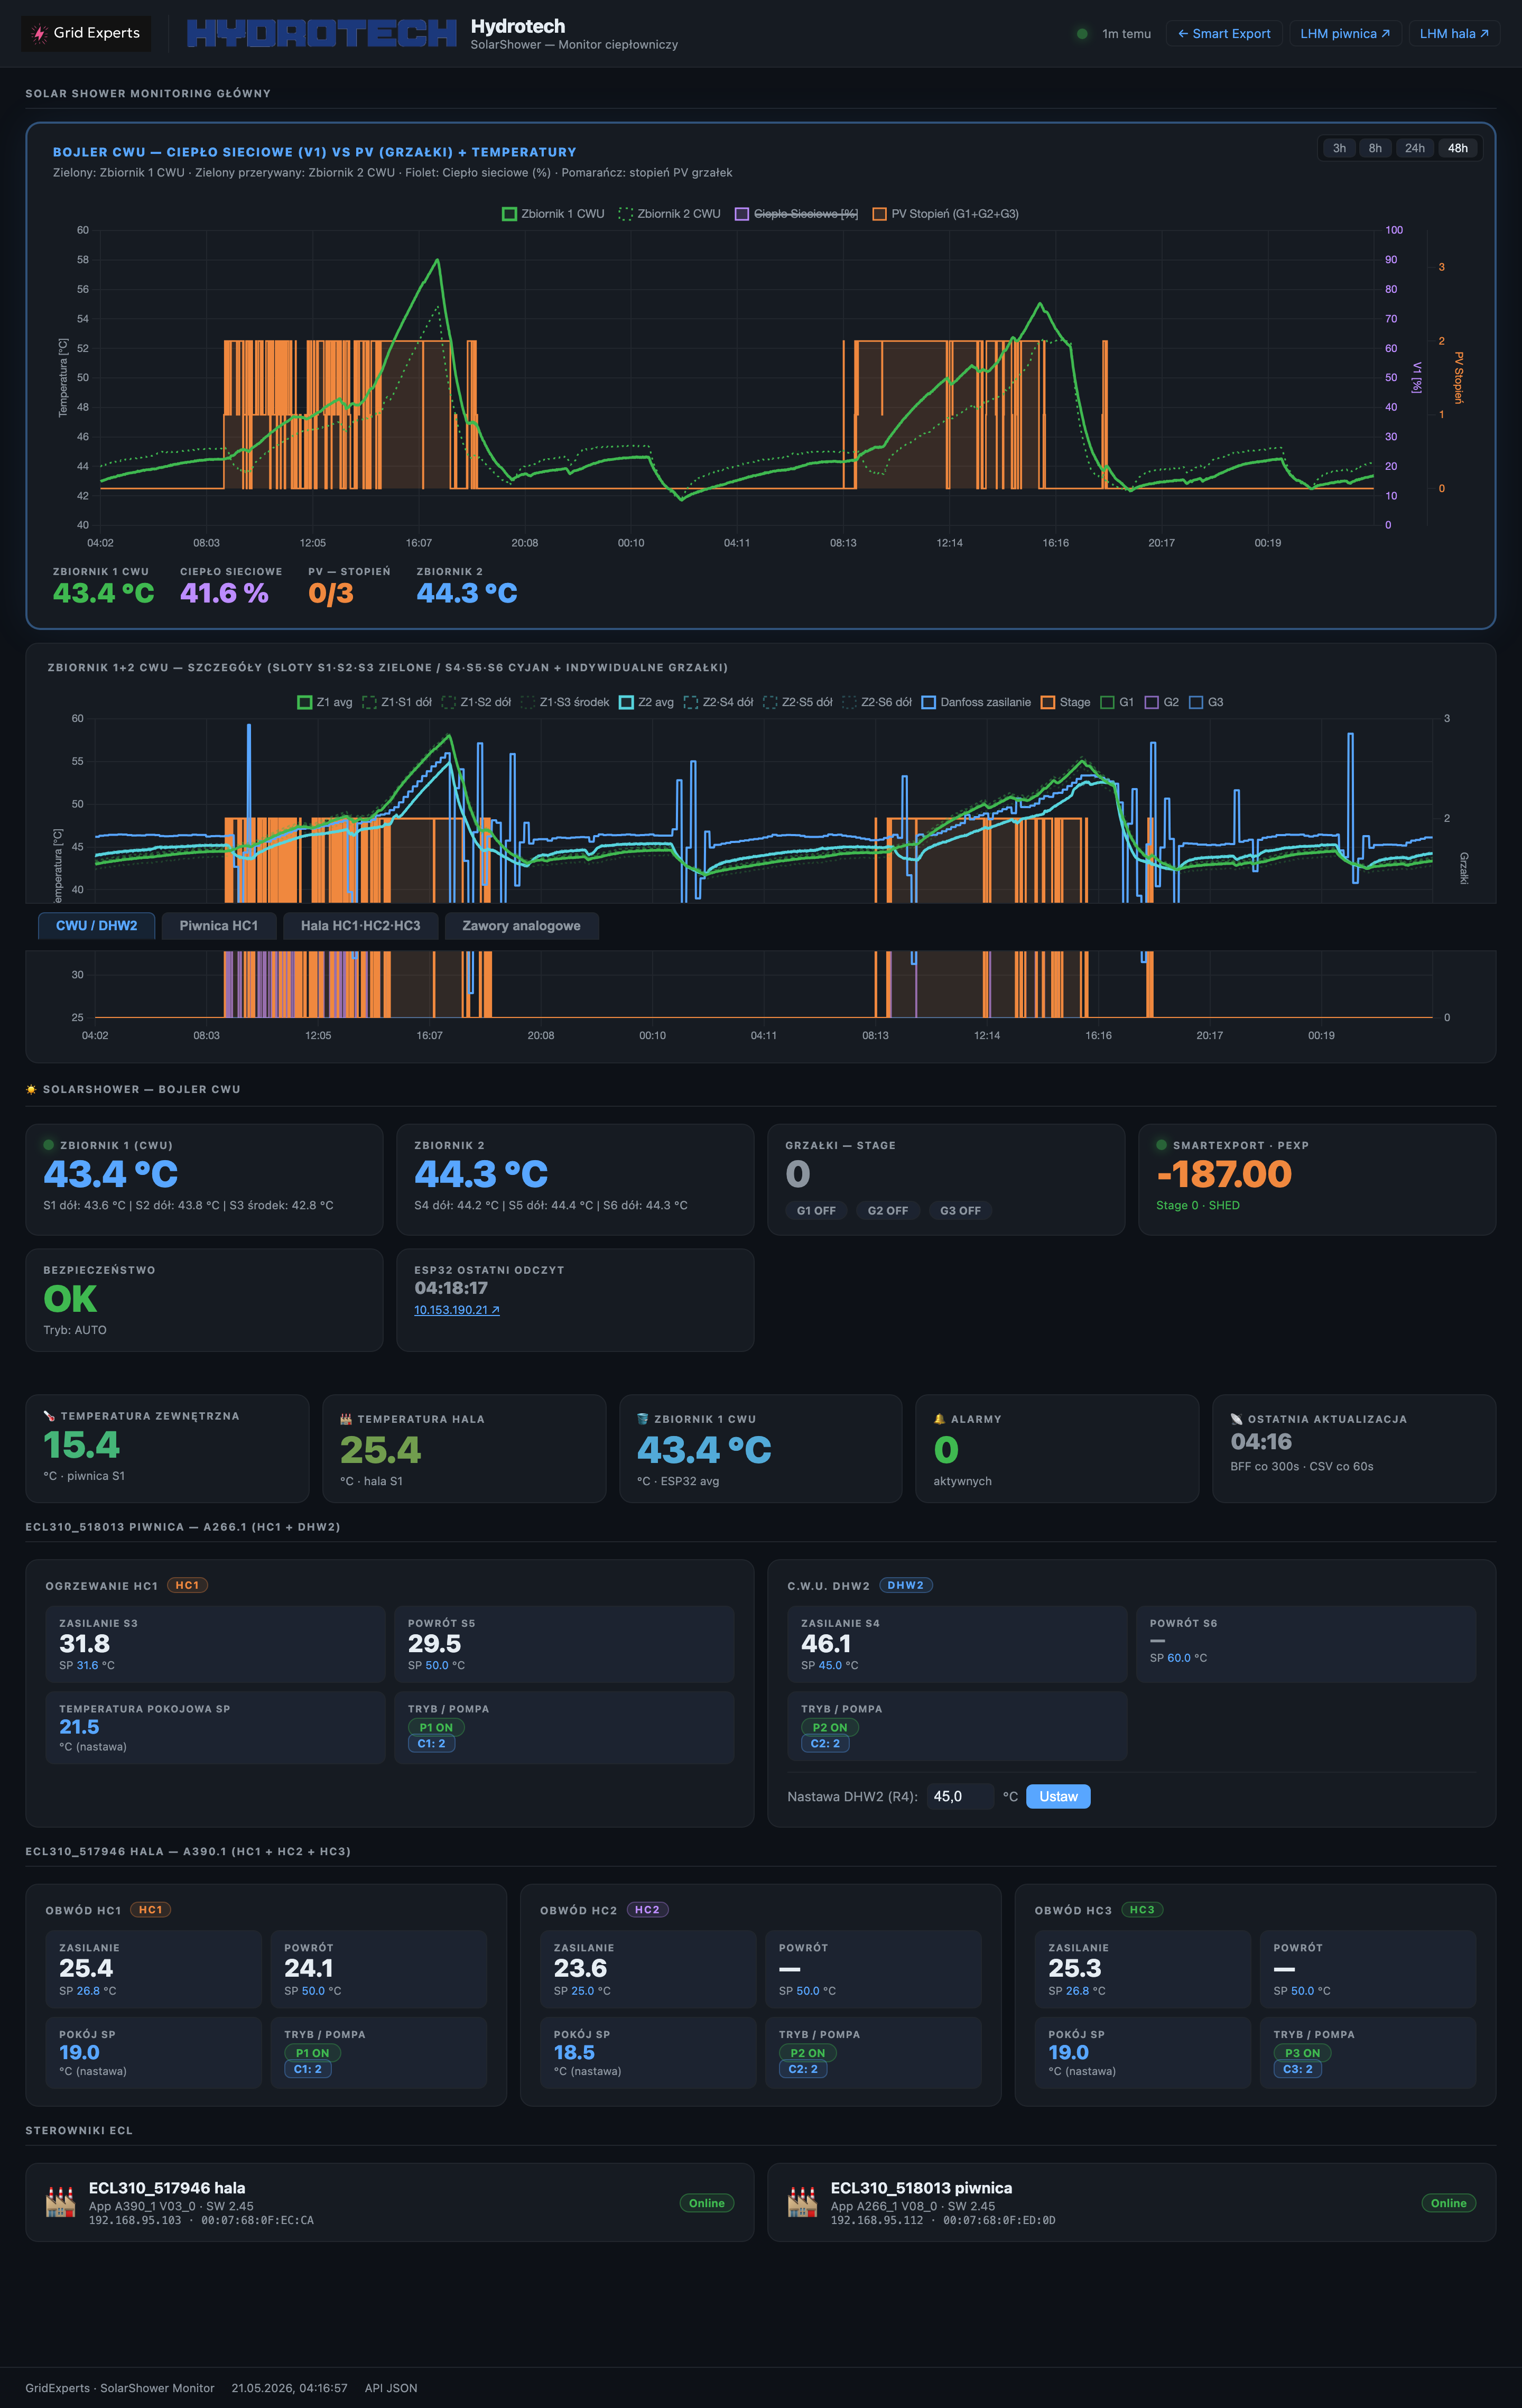This screenshot has height=2408, width=1522.
Task: Click the P3 ON pump badge in Obwód HC3
Action: pyautogui.click(x=1303, y=2053)
